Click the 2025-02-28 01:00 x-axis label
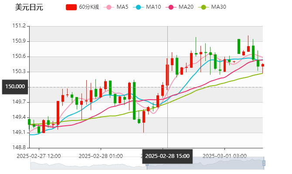Image resolution: width=292 pixels, height=174 pixels. (101, 156)
